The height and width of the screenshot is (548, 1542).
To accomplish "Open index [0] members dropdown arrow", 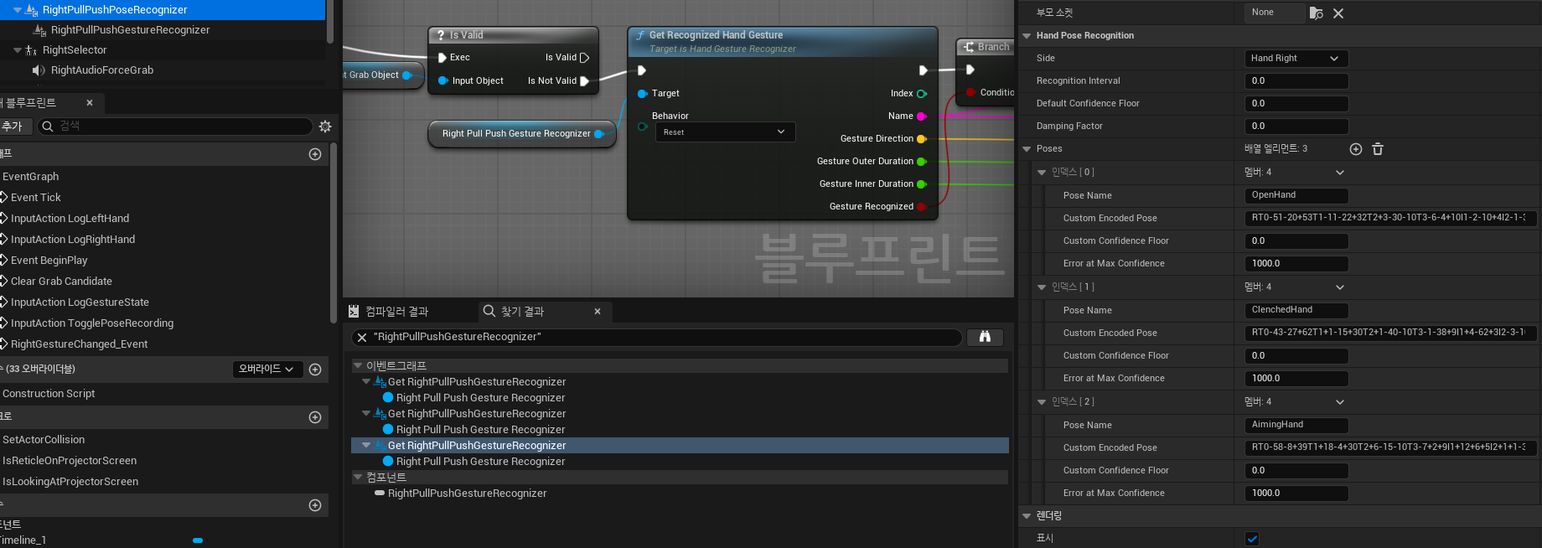I will point(1340,173).
